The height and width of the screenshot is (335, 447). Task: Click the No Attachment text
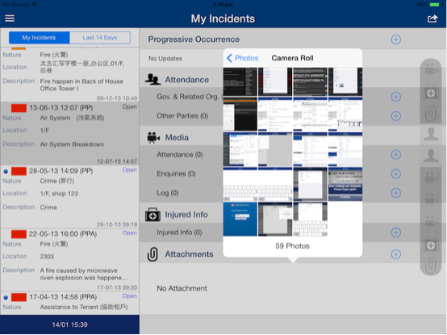point(182,288)
